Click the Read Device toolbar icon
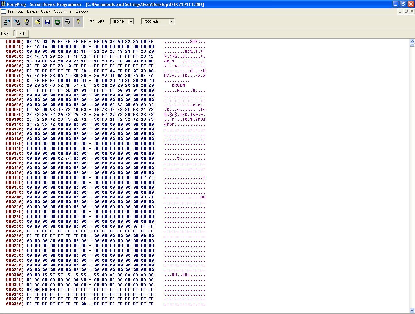 pos(7,22)
